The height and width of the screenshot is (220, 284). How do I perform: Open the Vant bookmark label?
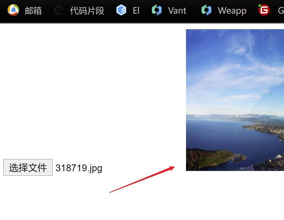coord(177,10)
